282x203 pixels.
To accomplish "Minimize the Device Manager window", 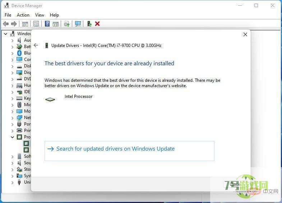I will point(240,6).
